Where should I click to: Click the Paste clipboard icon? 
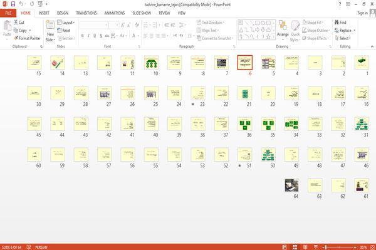coord(7,26)
